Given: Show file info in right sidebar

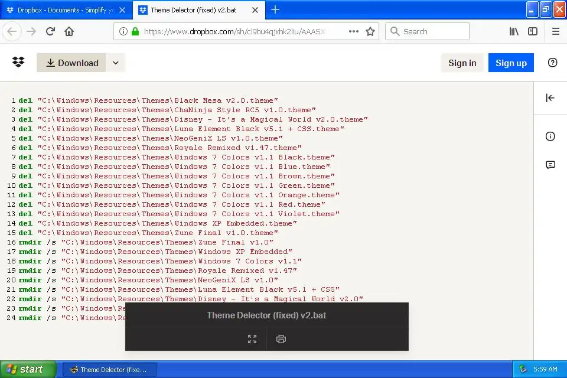Looking at the screenshot, I should [x=550, y=136].
